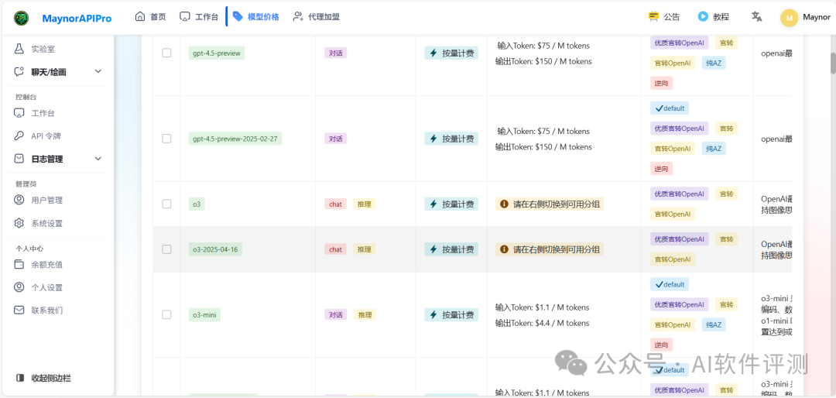Click 官转OpenAI tag in o3-2025-04-16 row
Screen dimensions: 836x398
click(673, 259)
